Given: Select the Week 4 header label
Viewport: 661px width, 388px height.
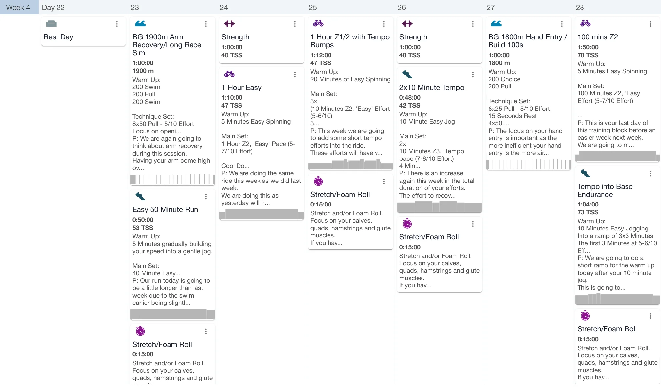Looking at the screenshot, I should [x=18, y=7].
